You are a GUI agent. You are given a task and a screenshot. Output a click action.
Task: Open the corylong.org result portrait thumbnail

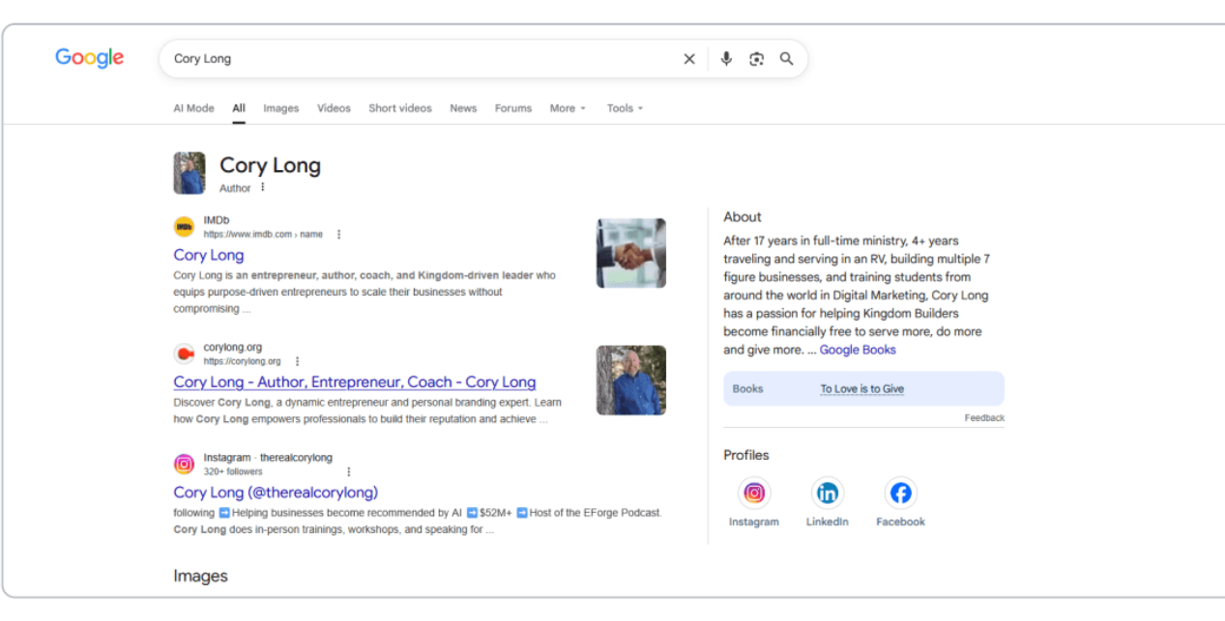(x=631, y=381)
